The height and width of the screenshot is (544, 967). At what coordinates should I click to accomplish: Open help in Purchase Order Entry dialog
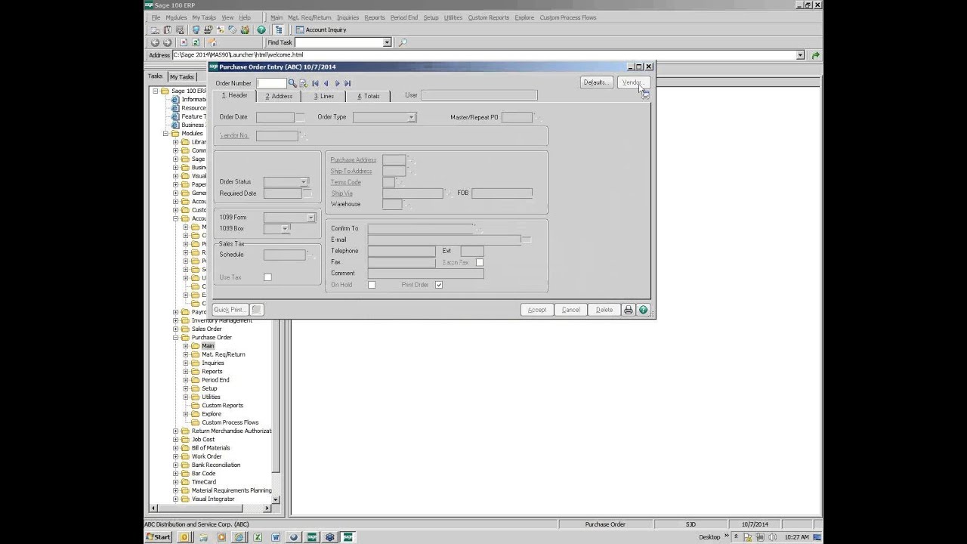[643, 310]
